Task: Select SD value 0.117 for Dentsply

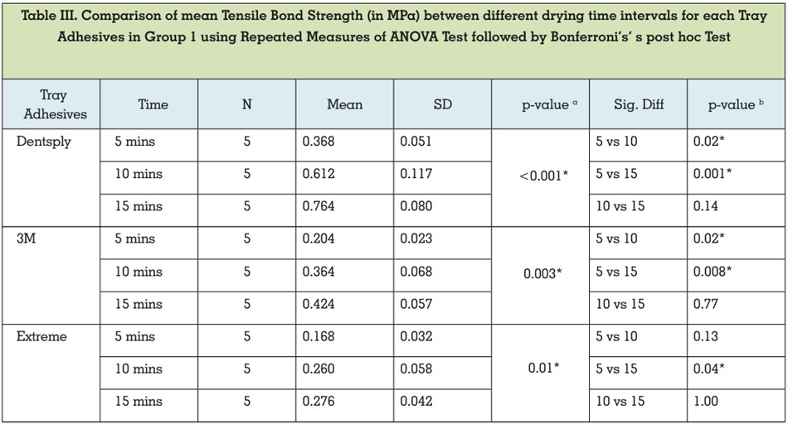Action: pos(416,174)
